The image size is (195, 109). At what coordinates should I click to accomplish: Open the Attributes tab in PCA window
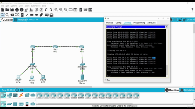click(x=151, y=23)
